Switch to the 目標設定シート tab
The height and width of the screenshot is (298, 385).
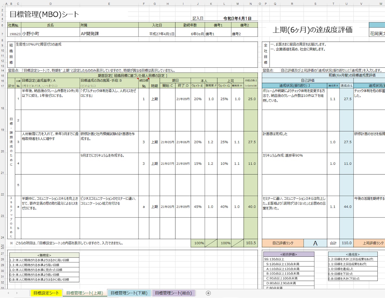tap(46, 293)
